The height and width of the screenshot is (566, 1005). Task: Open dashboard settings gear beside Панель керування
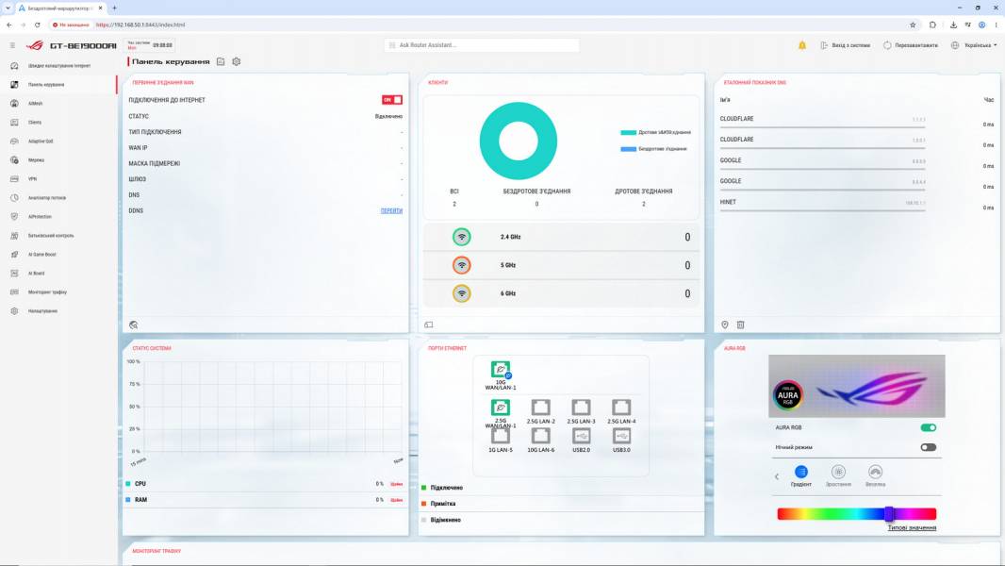(x=237, y=61)
